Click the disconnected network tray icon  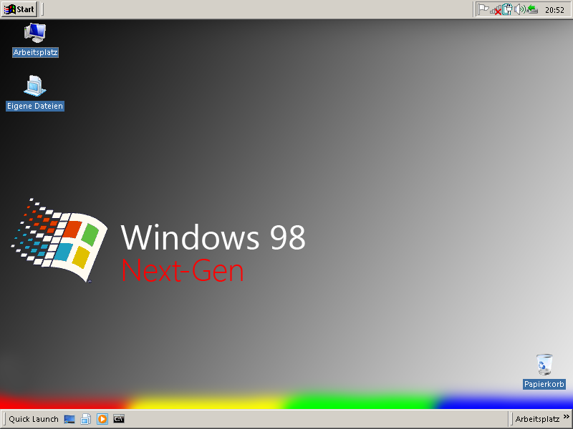495,10
